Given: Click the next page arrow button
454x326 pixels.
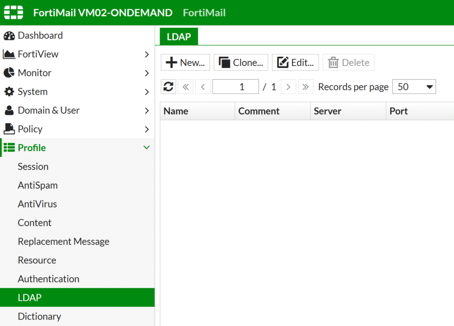Looking at the screenshot, I should click(x=288, y=86).
